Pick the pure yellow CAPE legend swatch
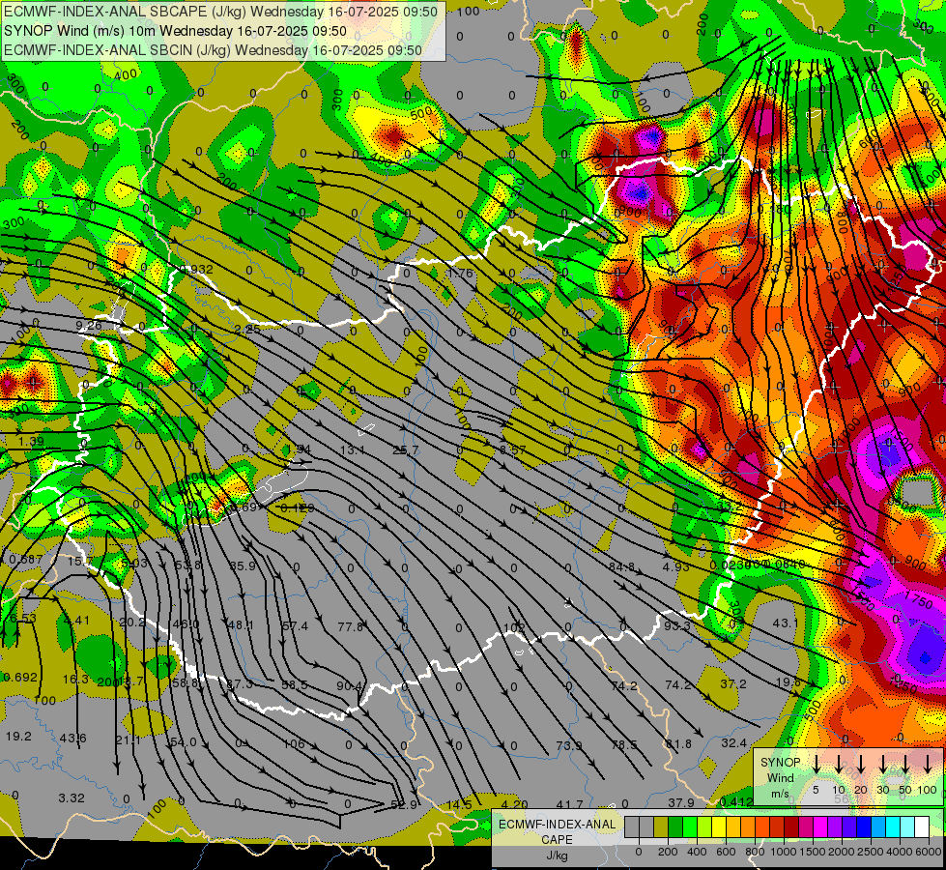Image resolution: width=946 pixels, height=870 pixels. (719, 827)
